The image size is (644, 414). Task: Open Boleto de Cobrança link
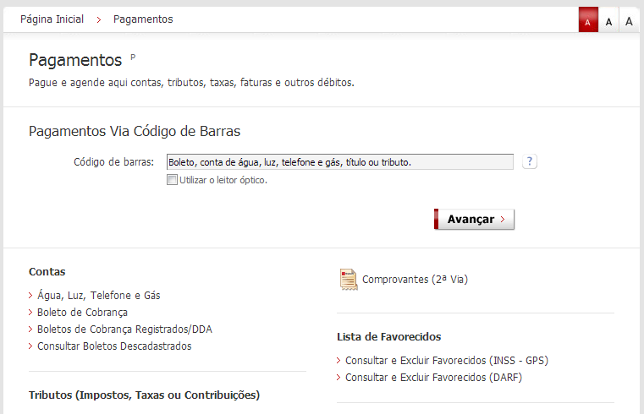82,313
